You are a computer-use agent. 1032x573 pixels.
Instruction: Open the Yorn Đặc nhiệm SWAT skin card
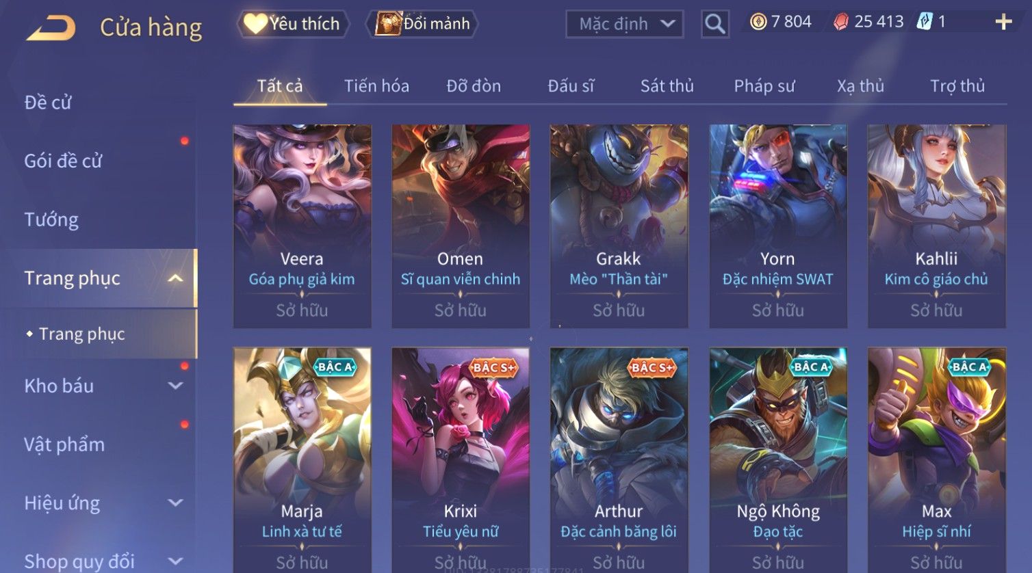click(778, 226)
